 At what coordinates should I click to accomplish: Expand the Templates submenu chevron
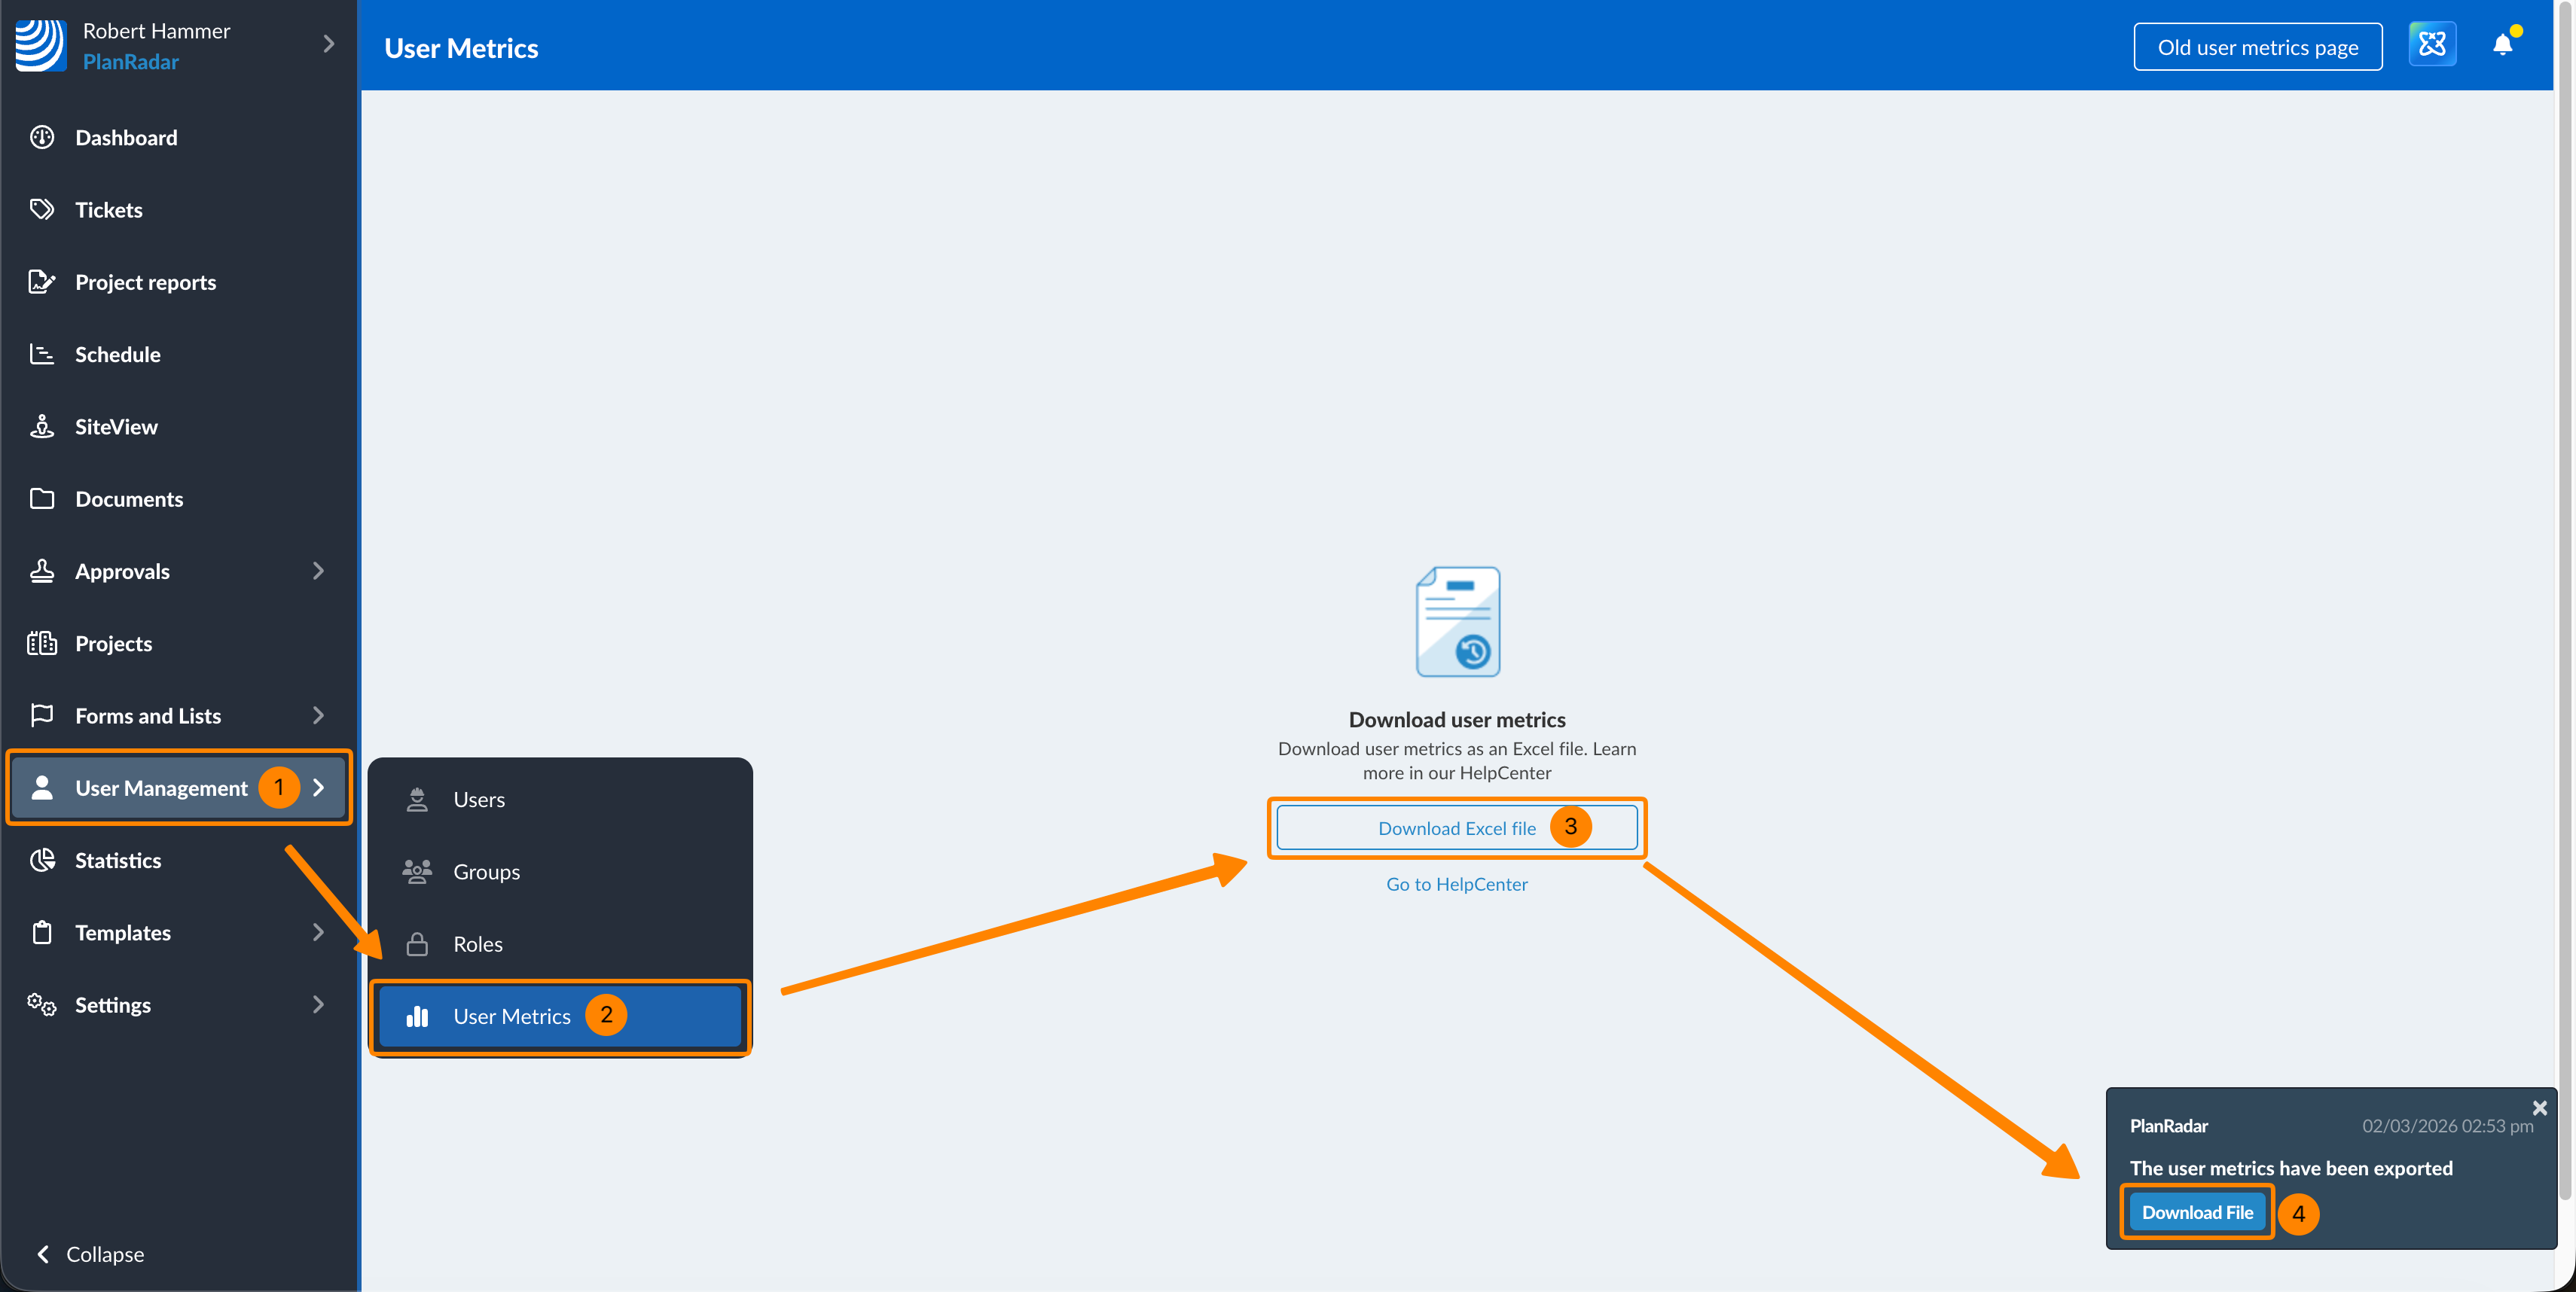318,932
